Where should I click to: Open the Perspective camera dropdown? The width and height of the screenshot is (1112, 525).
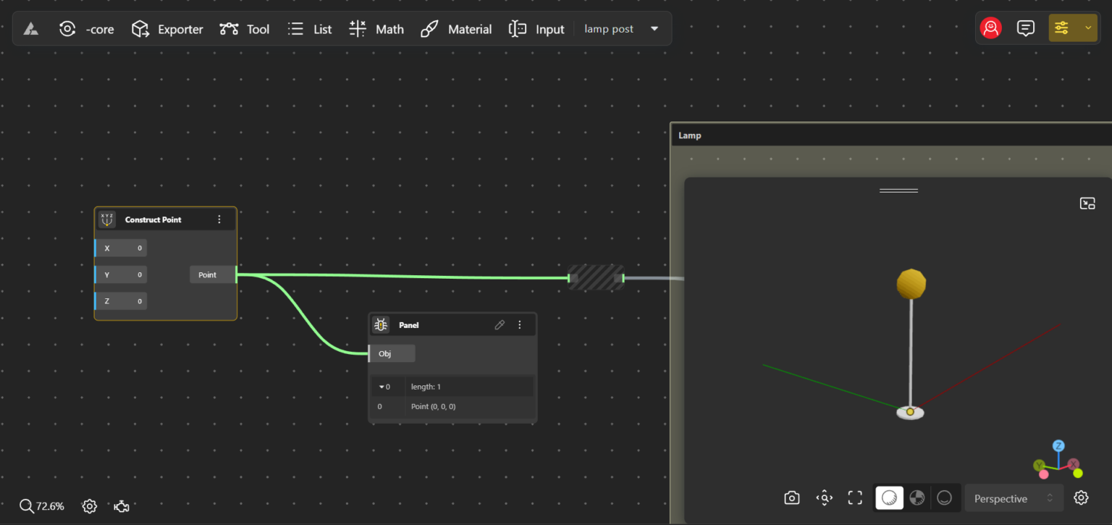click(x=1014, y=498)
